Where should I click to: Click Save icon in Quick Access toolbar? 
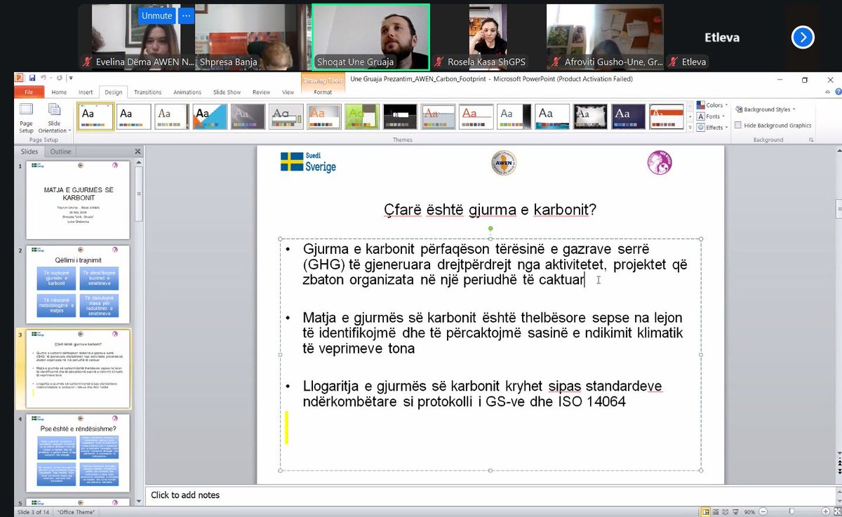(x=32, y=78)
